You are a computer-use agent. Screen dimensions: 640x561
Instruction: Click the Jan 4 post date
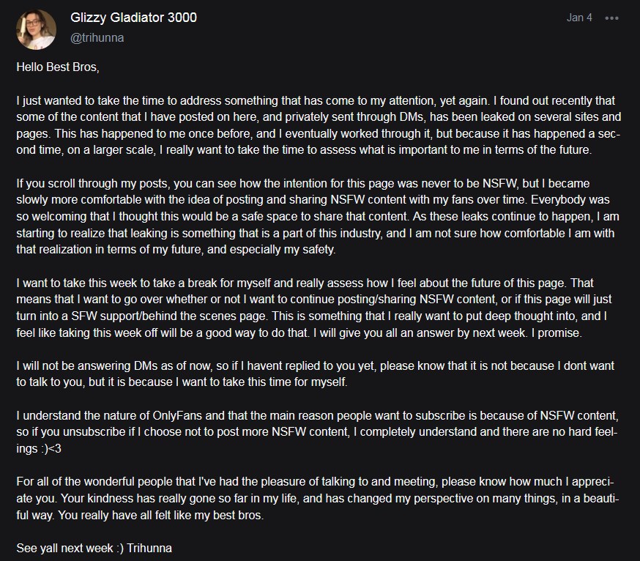(579, 18)
